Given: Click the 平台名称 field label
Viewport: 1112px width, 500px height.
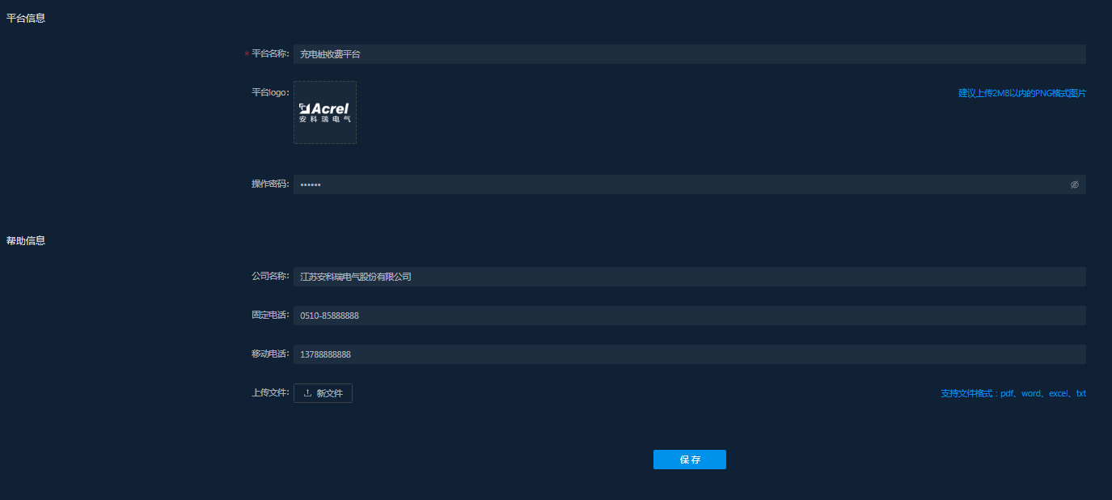Looking at the screenshot, I should [x=269, y=53].
